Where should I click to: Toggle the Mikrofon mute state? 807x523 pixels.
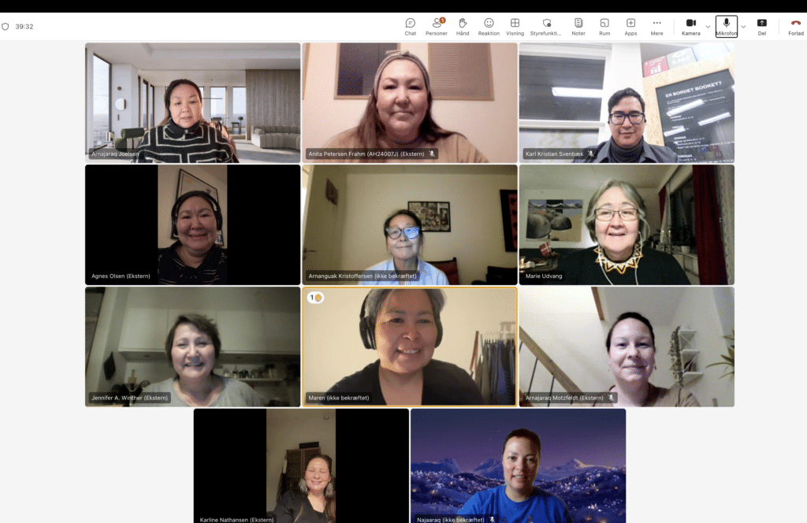pyautogui.click(x=726, y=26)
